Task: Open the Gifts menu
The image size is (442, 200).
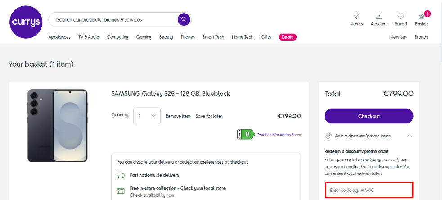Action: pos(266,37)
